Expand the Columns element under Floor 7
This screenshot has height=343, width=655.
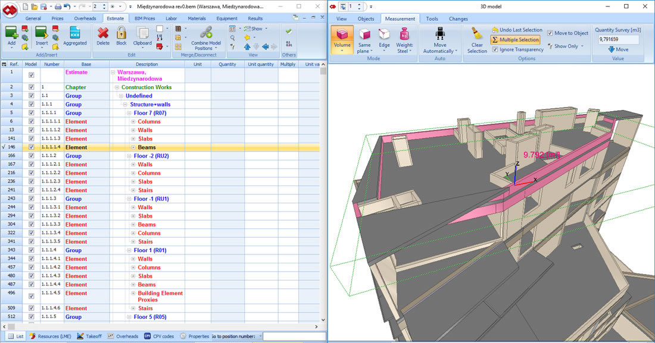click(x=133, y=122)
